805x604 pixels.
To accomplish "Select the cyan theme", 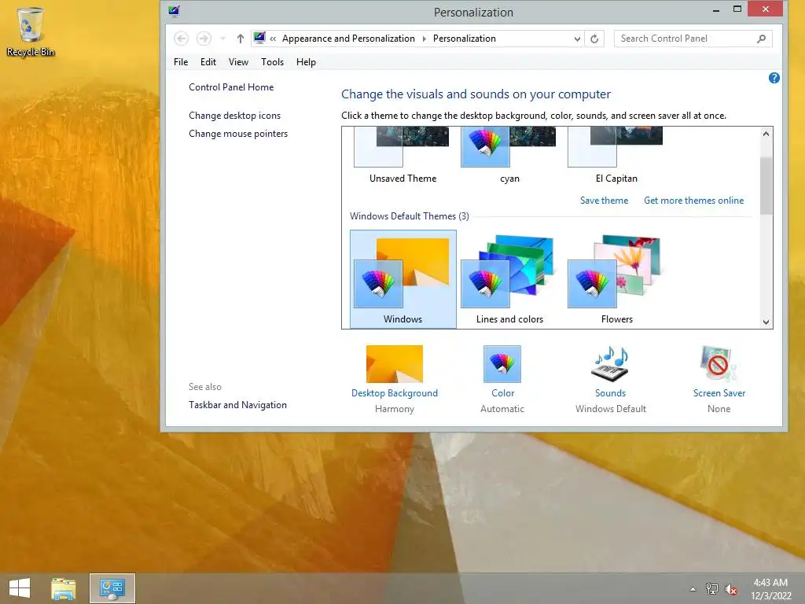I will [509, 156].
